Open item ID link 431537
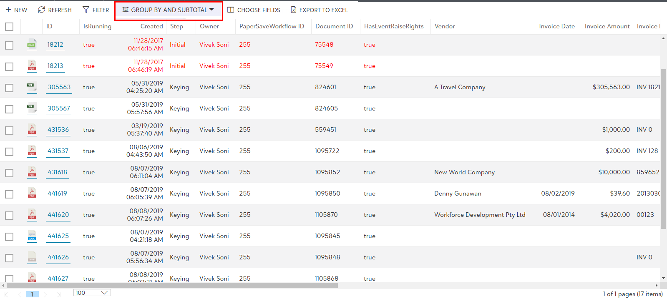The height and width of the screenshot is (299, 667). pos(58,151)
